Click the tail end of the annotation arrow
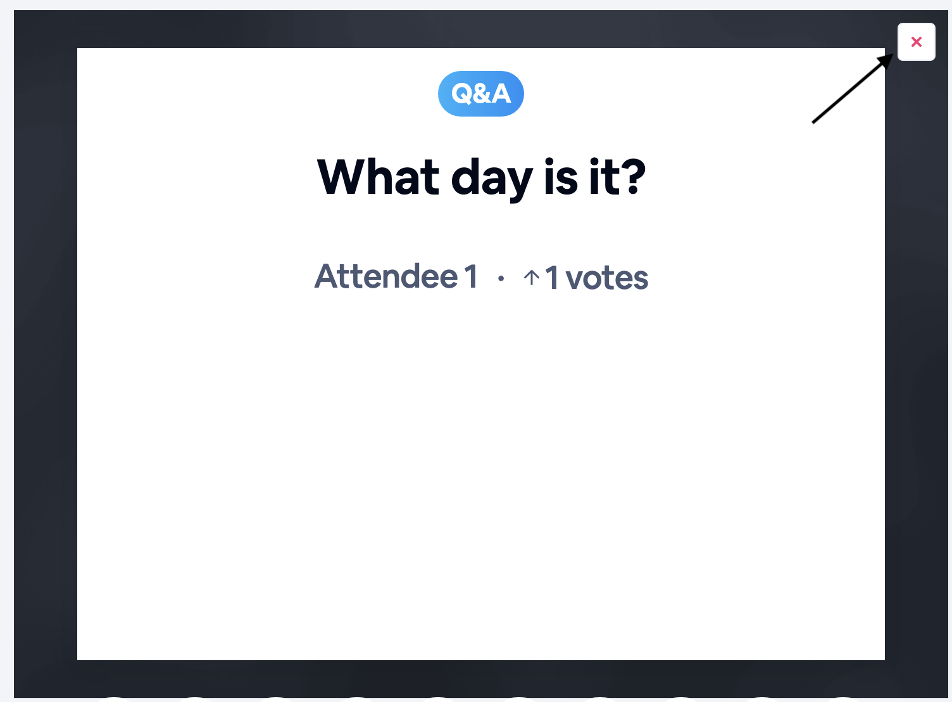The image size is (952, 702). click(815, 121)
